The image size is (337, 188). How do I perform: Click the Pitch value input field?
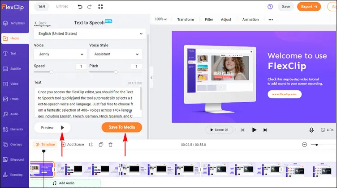click(x=137, y=67)
